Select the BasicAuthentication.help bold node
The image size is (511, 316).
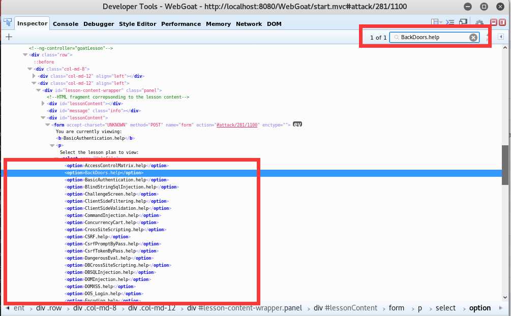[95, 138]
